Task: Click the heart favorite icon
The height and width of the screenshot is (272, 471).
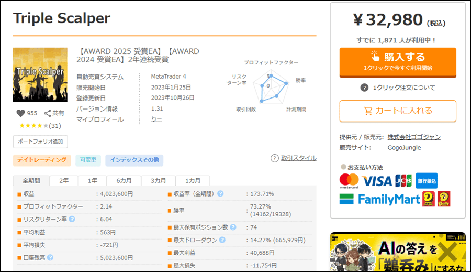Action: pos(20,113)
